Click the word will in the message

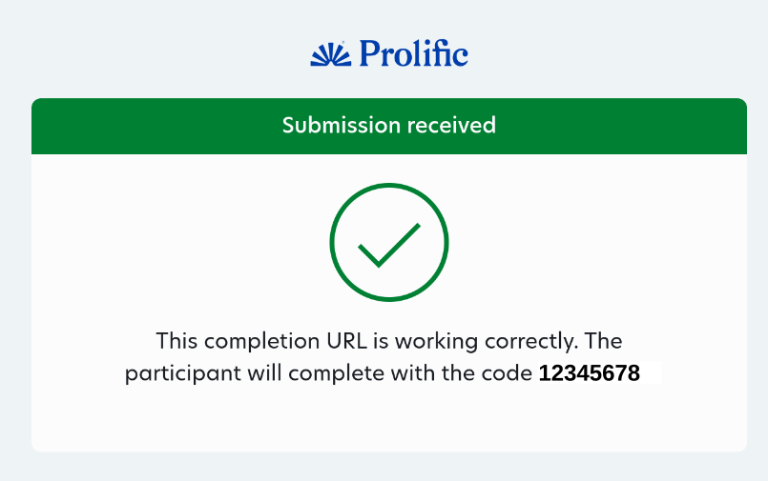pyautogui.click(x=264, y=373)
